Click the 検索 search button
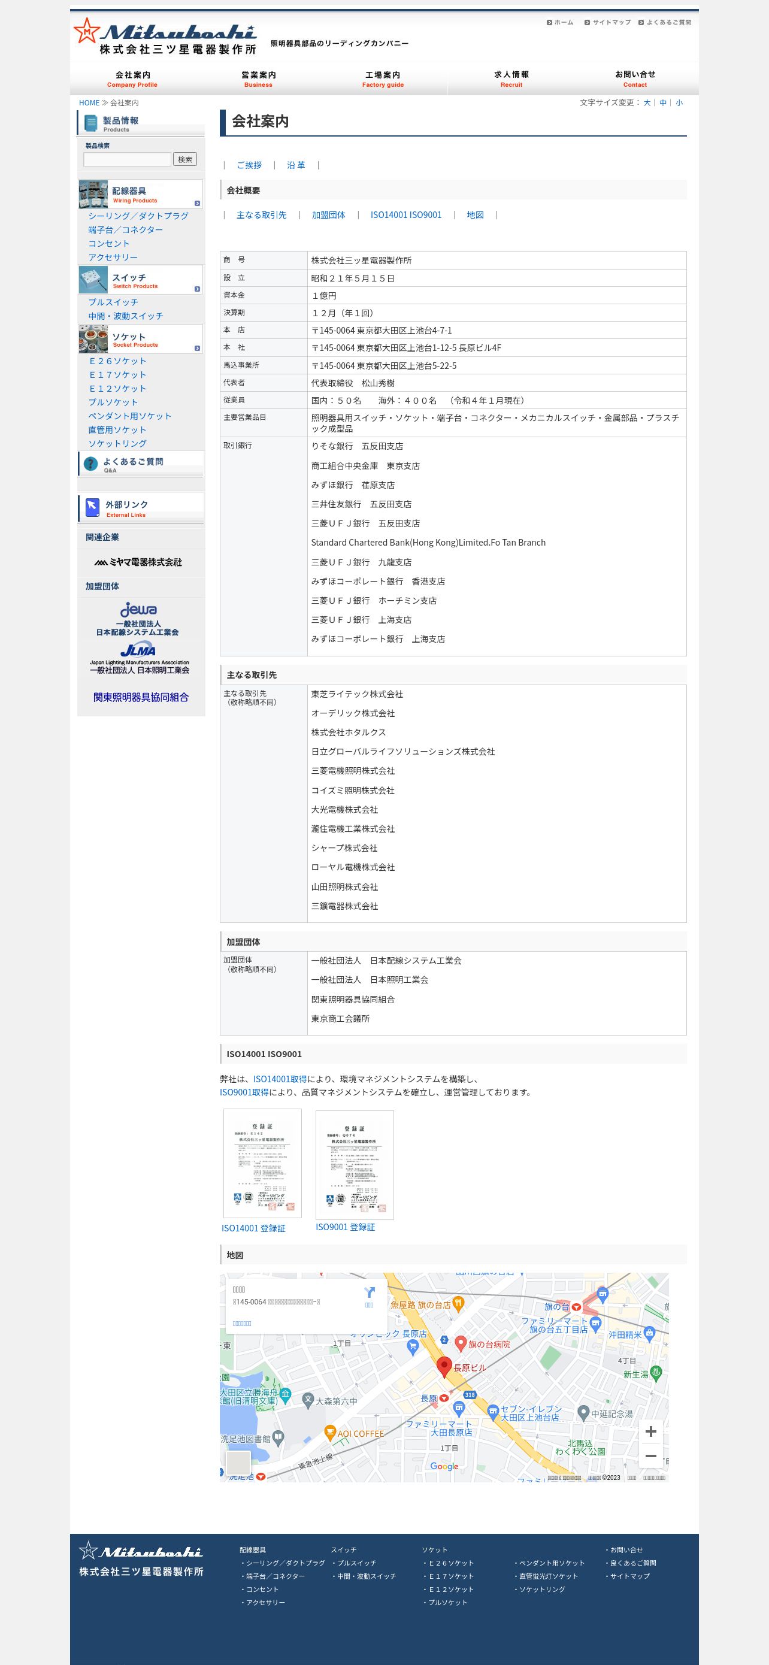This screenshot has height=1665, width=769. click(x=185, y=160)
